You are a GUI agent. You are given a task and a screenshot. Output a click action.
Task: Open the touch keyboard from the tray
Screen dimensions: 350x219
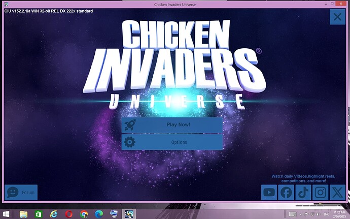click(x=293, y=214)
